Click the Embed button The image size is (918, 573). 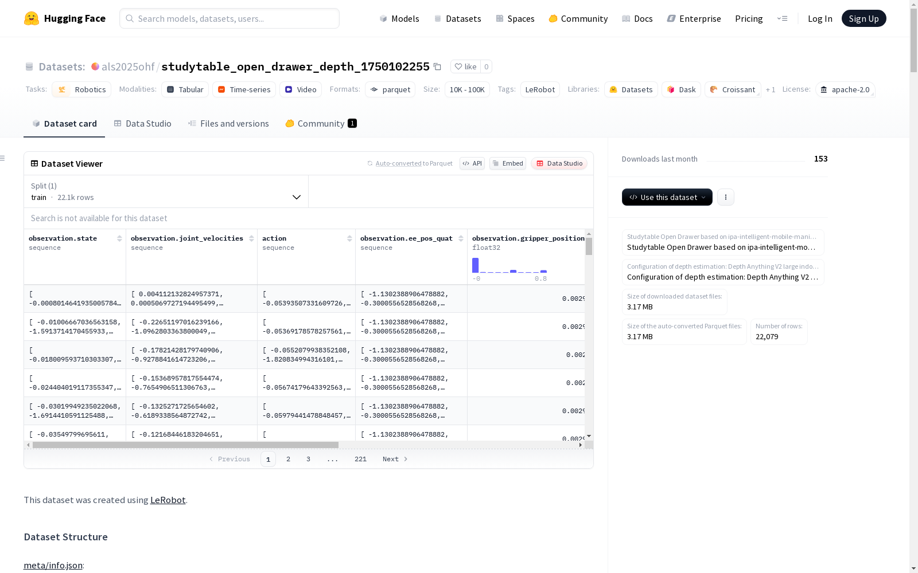tap(508, 163)
